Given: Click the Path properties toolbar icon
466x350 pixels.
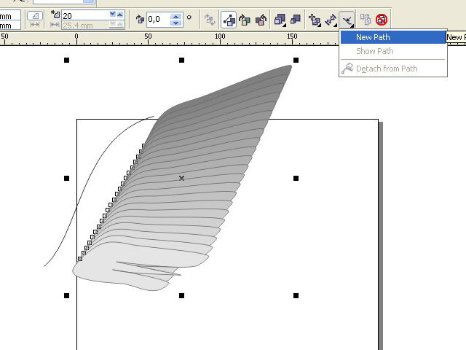Looking at the screenshot, I should point(347,20).
